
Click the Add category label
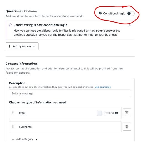pyautogui.click(x=25, y=139)
